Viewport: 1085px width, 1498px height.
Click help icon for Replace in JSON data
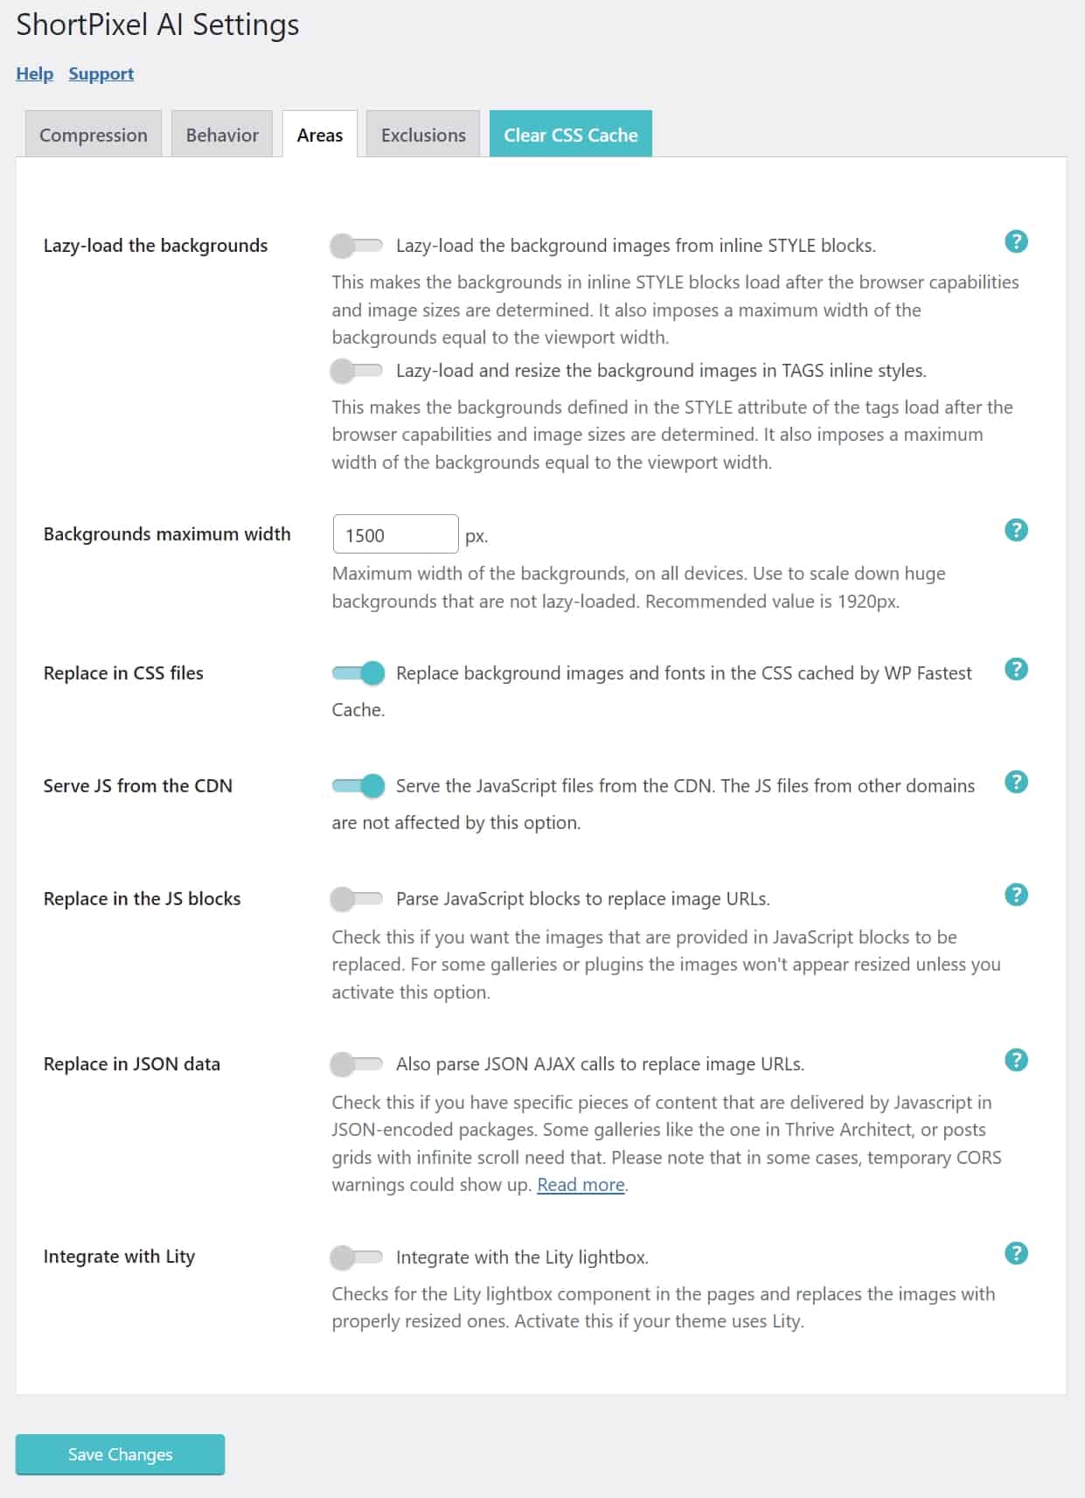pyautogui.click(x=1016, y=1060)
